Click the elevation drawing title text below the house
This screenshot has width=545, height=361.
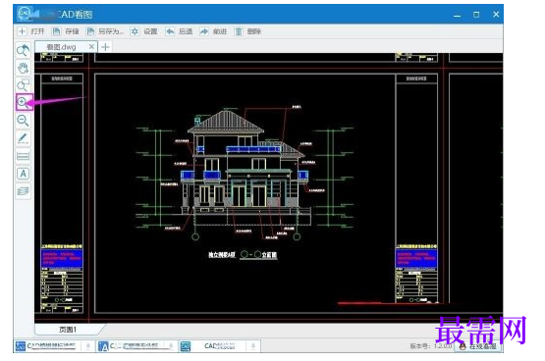pyautogui.click(x=243, y=255)
